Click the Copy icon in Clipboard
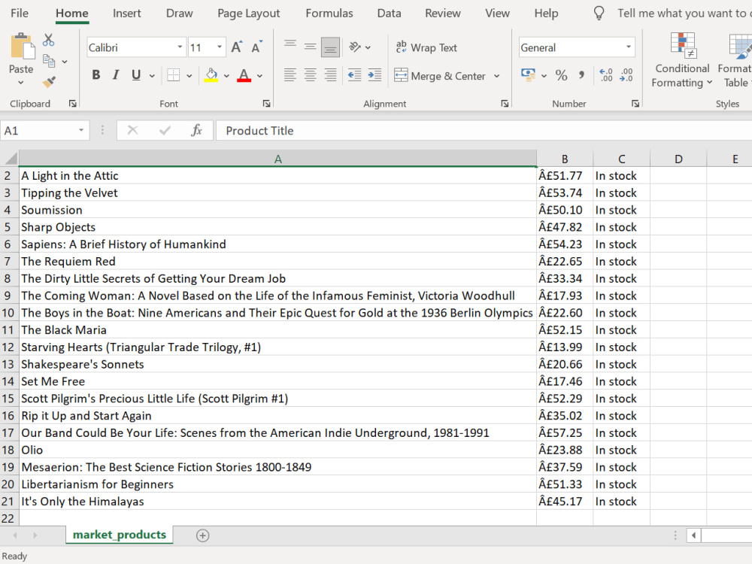 click(49, 61)
